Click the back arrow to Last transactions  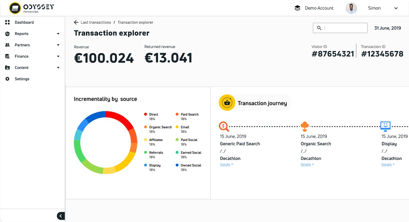tap(76, 22)
